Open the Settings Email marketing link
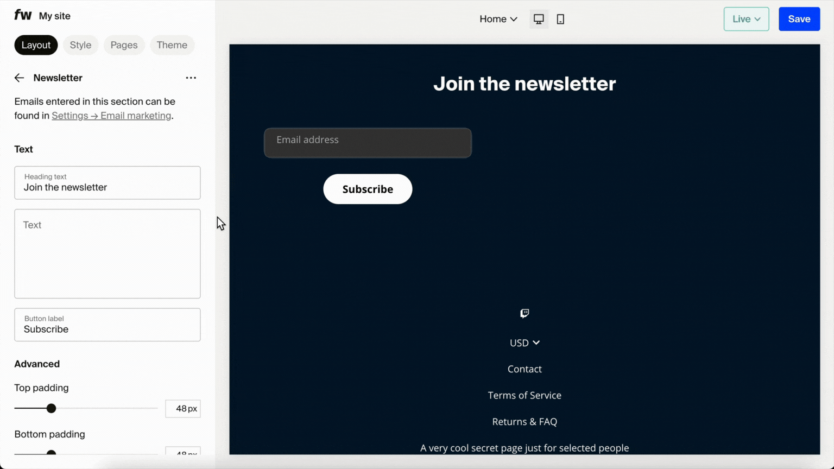 [111, 116]
